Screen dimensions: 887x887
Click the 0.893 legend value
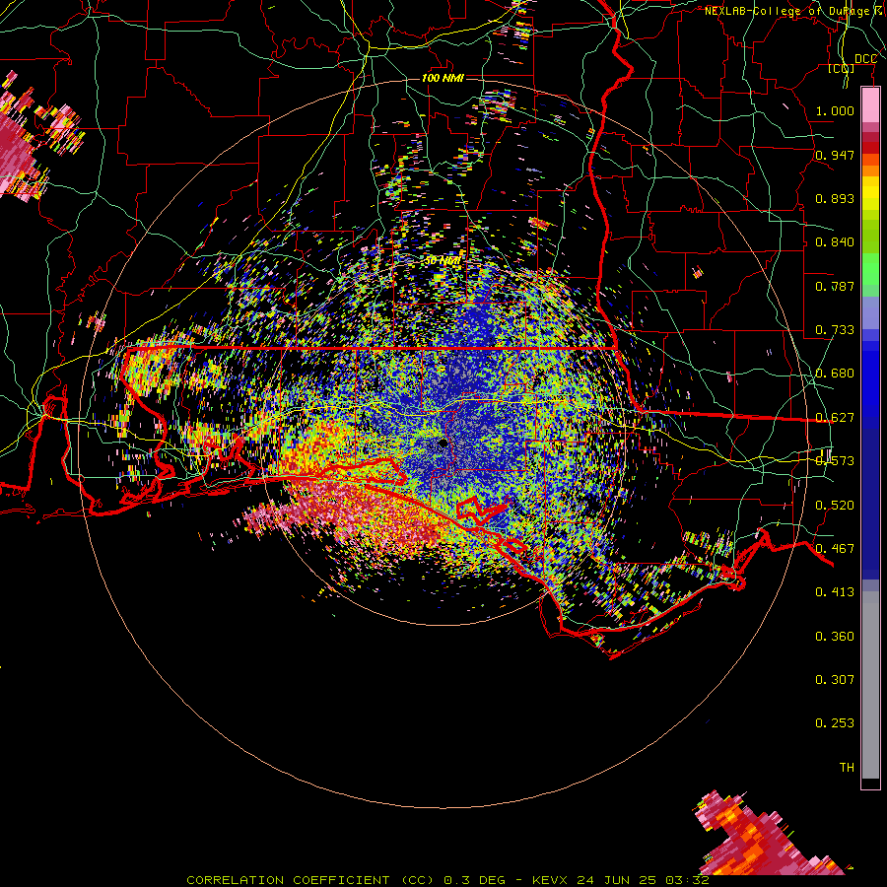point(835,198)
